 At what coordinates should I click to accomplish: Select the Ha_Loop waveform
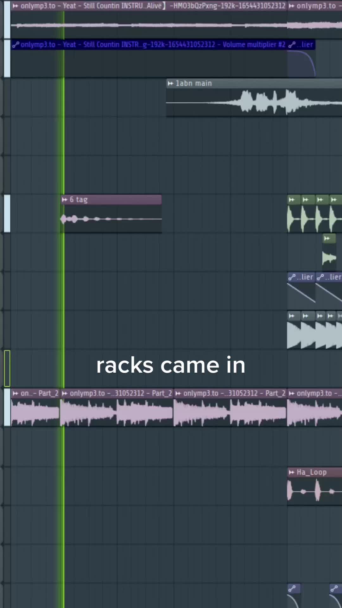pyautogui.click(x=314, y=491)
